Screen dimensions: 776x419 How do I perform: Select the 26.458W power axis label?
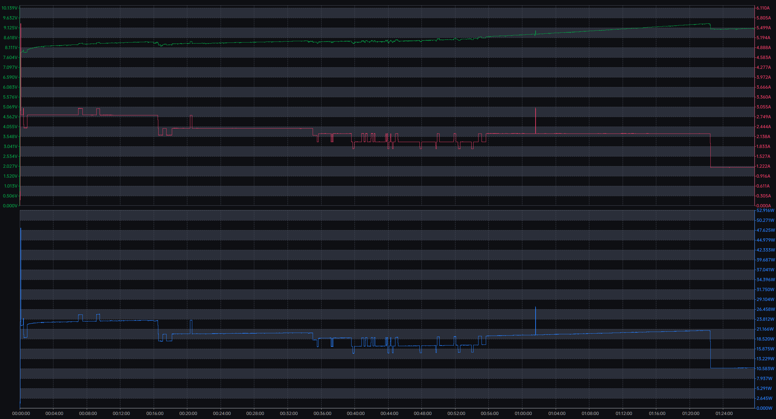point(765,309)
